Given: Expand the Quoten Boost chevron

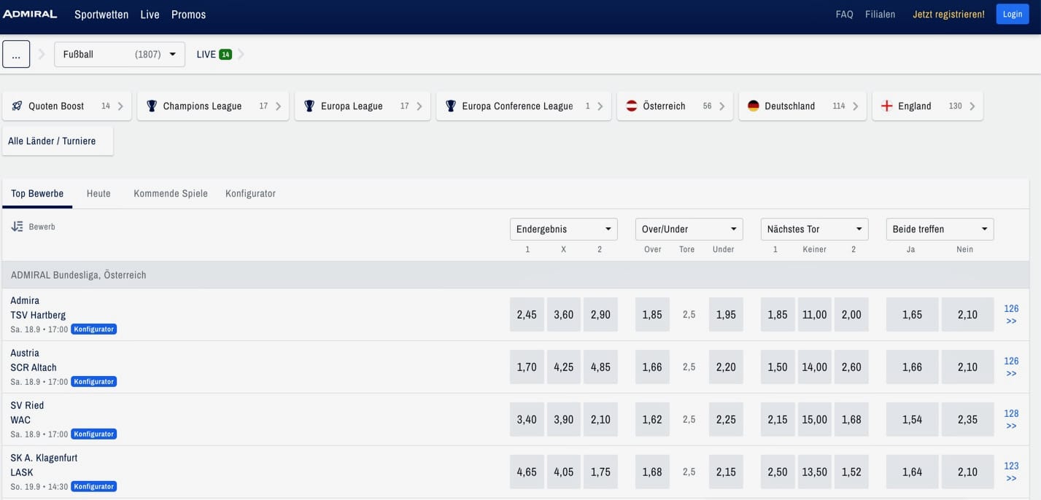Looking at the screenshot, I should pos(120,106).
